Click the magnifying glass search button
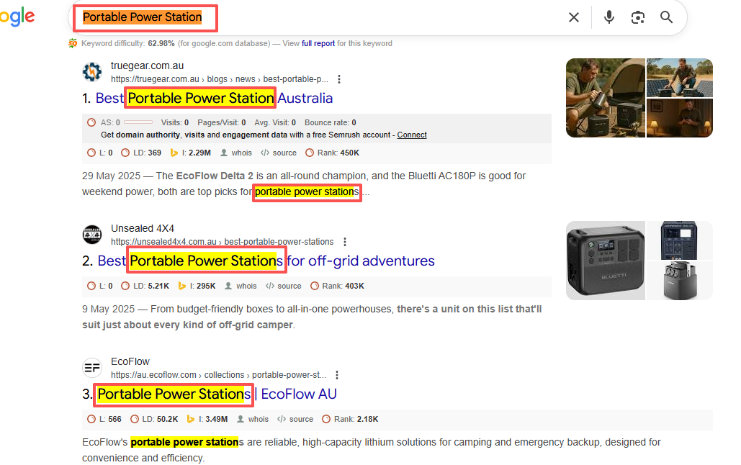 point(667,17)
